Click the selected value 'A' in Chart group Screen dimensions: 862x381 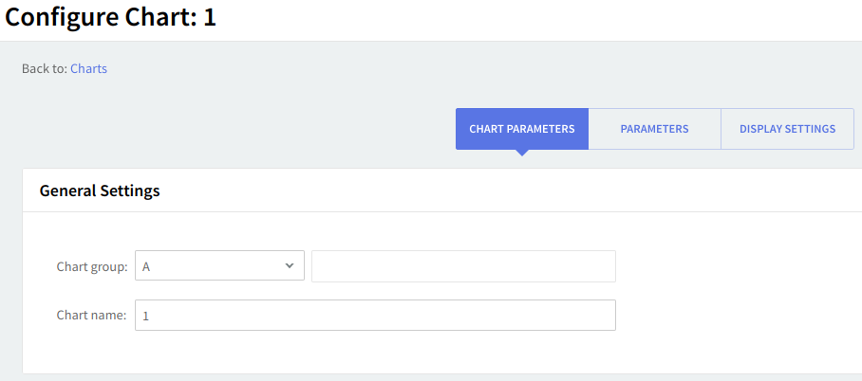(x=147, y=267)
